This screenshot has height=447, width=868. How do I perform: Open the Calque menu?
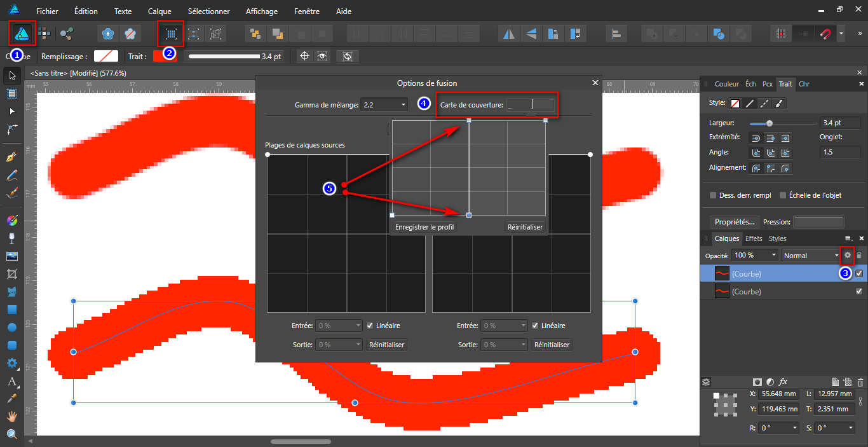[159, 11]
